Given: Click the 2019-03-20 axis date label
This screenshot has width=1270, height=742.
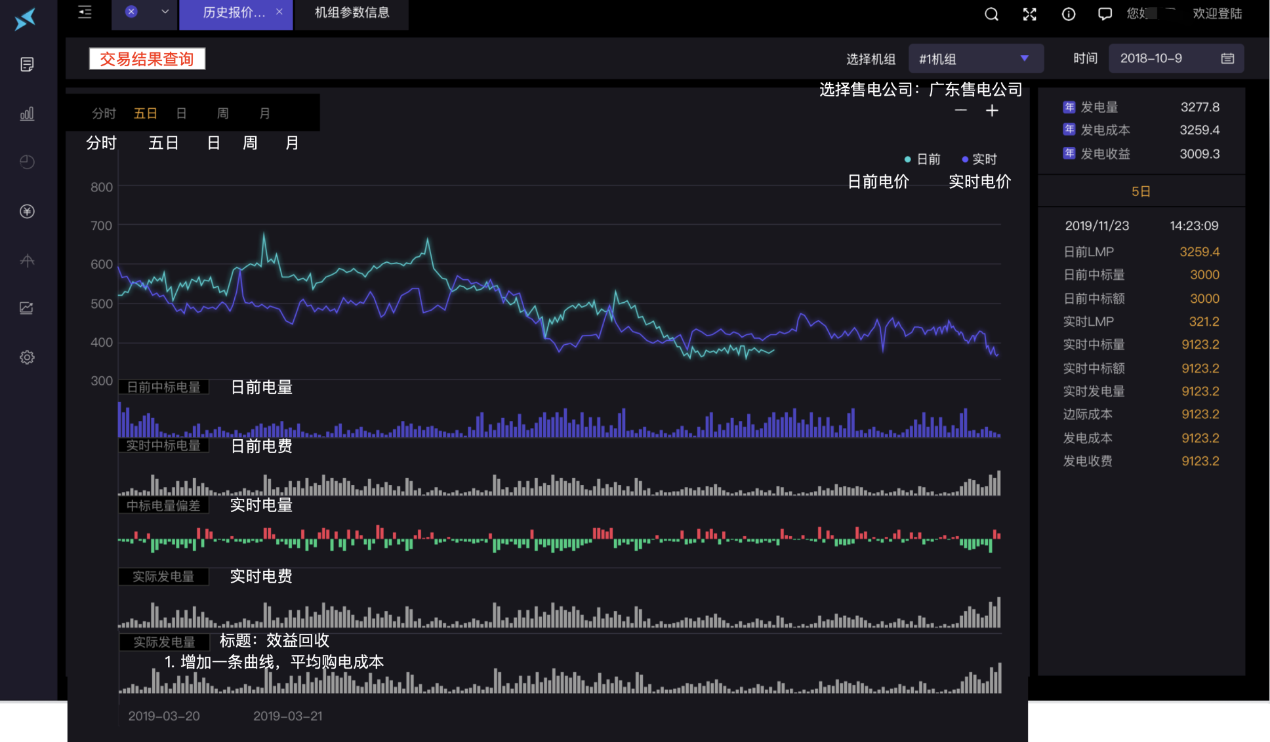Looking at the screenshot, I should click(164, 716).
